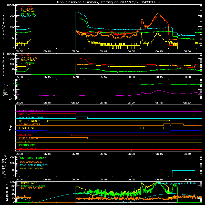Select the 6-12 keV legend label
Viewport: 205px width, 205px height.
tap(27, 9)
